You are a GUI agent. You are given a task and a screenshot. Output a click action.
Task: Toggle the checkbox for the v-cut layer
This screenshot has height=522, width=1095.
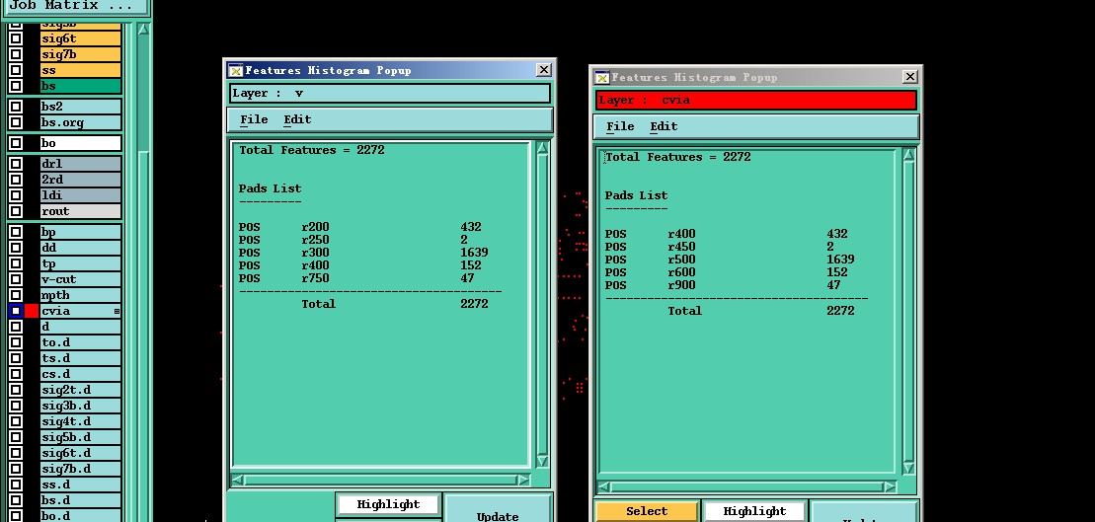[x=16, y=279]
